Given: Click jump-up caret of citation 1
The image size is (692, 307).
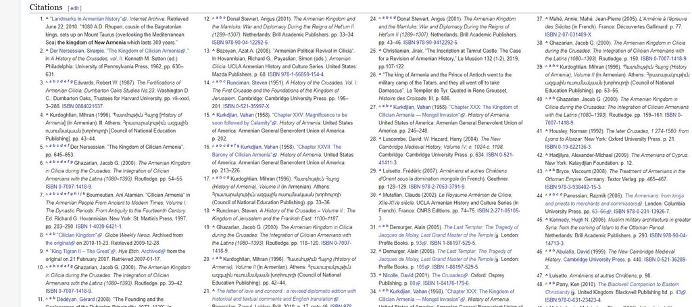Looking at the screenshot, I should click(x=47, y=18).
